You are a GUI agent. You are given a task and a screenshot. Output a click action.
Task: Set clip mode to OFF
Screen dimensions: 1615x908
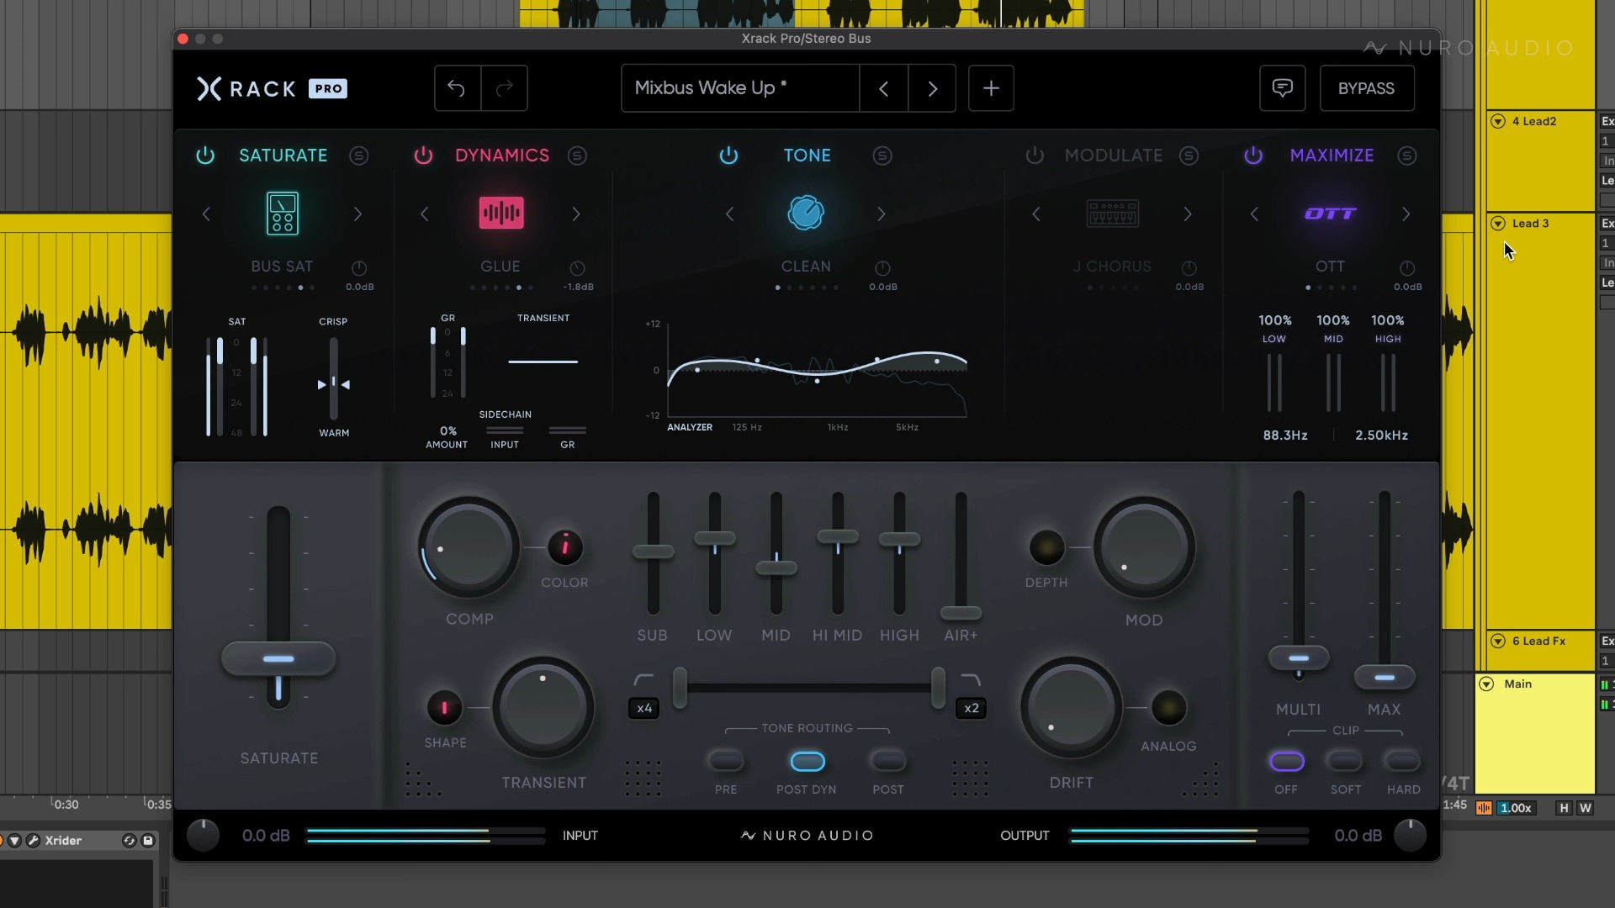click(x=1287, y=762)
